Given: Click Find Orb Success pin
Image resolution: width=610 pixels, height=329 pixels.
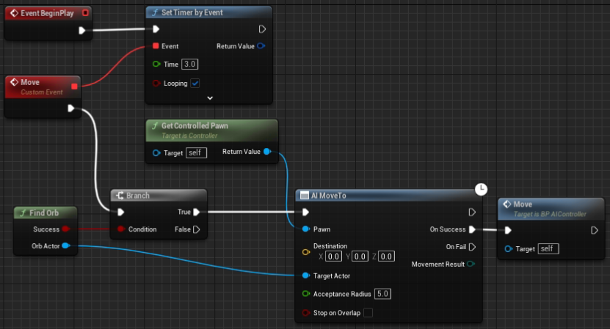Looking at the screenshot, I should (x=66, y=229).
